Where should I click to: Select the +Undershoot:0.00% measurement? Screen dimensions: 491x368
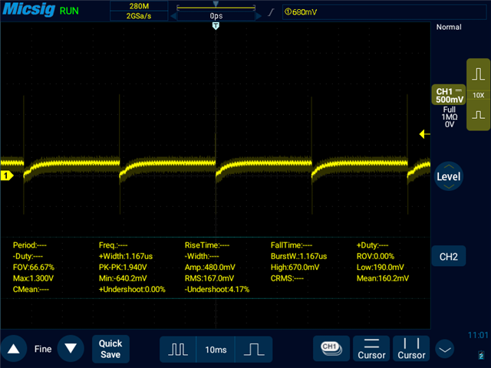pos(132,289)
